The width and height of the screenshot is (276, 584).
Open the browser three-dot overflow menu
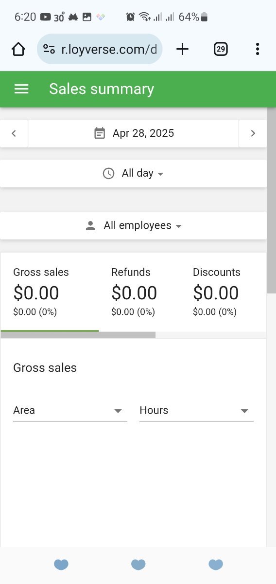pos(257,49)
